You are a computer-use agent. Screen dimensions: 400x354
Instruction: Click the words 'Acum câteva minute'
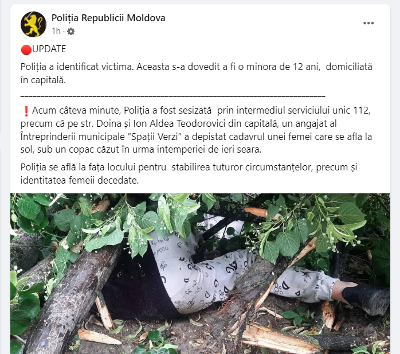click(x=76, y=111)
